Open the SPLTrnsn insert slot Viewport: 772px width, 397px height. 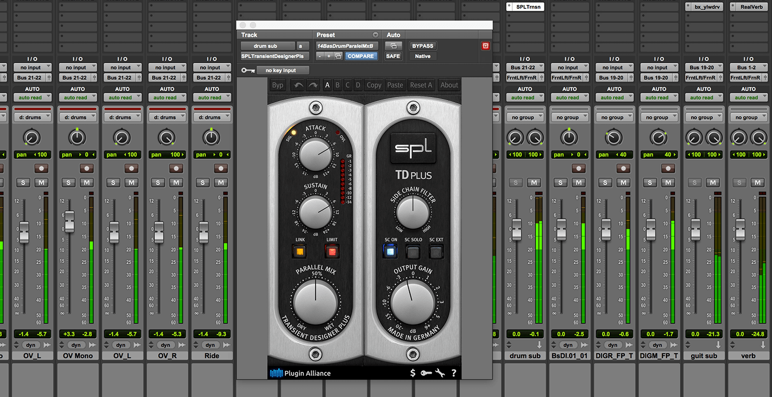[525, 7]
